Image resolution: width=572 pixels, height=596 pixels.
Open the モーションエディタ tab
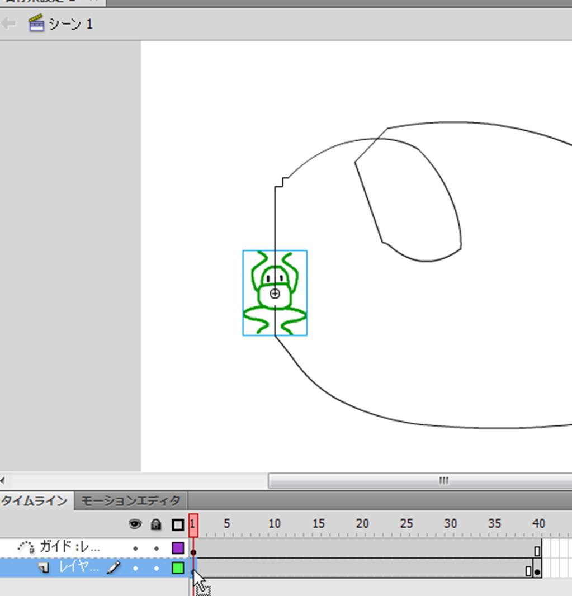click(131, 500)
